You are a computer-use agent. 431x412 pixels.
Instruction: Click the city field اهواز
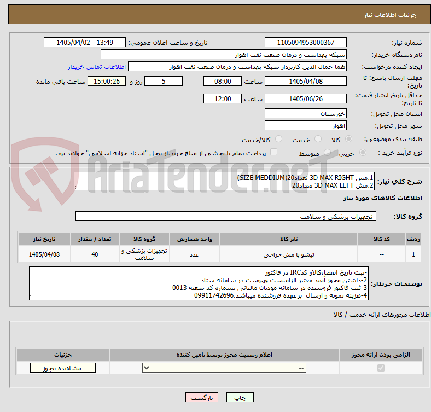[x=305, y=125]
